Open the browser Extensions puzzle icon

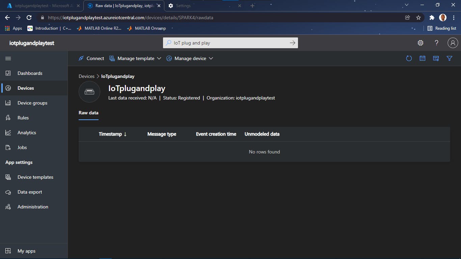tap(432, 18)
